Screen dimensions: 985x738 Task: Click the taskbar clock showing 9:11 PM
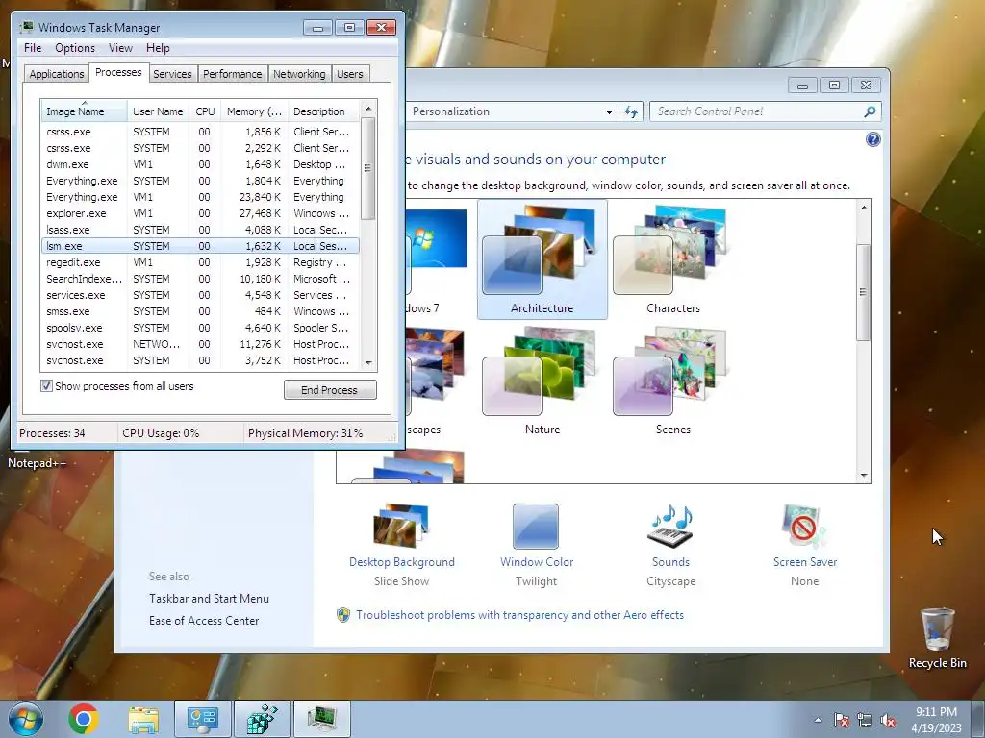936,720
